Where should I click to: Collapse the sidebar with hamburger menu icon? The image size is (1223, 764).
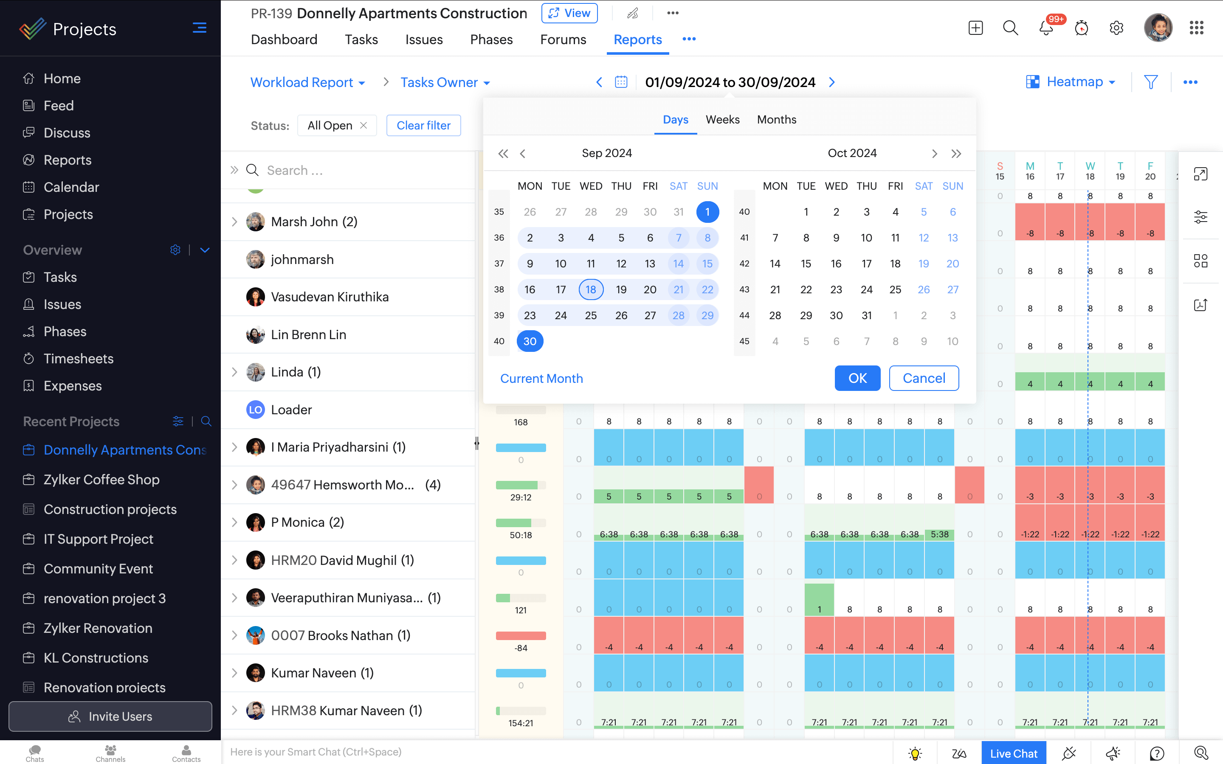199,28
